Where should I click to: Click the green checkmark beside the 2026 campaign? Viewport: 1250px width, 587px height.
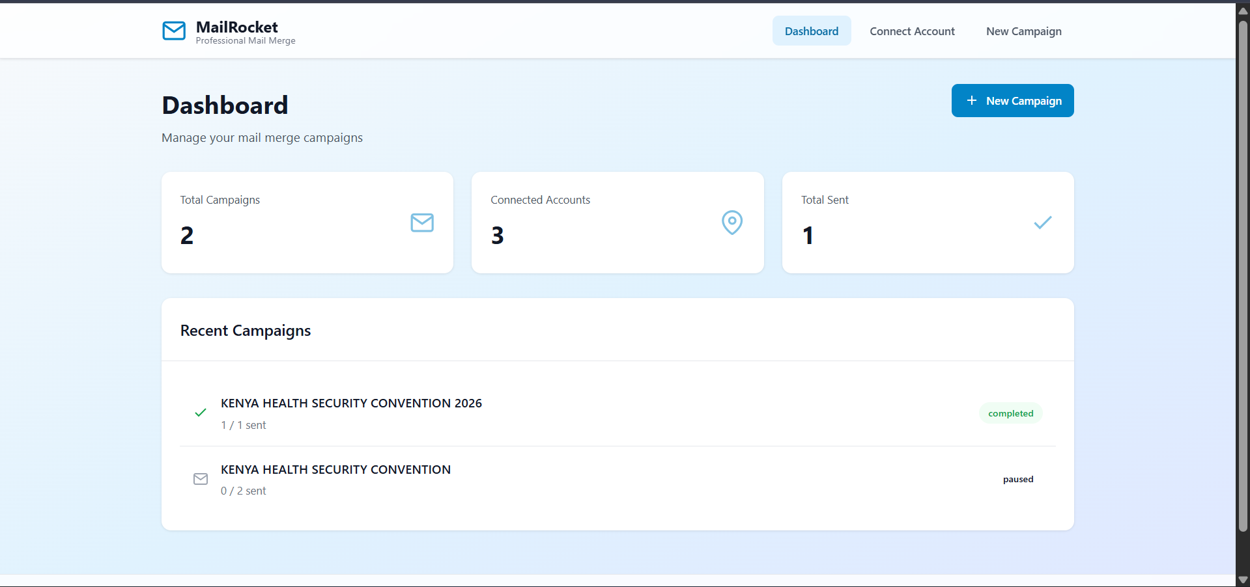[x=201, y=413]
